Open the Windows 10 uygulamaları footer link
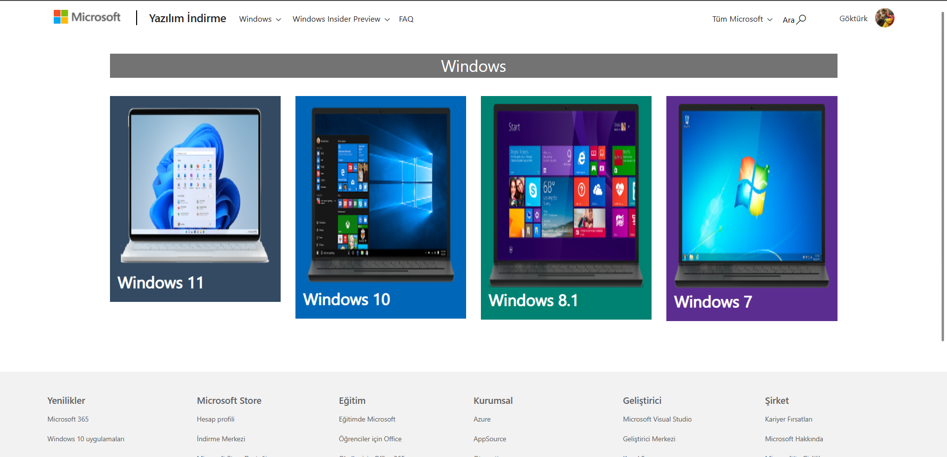The width and height of the screenshot is (947, 457). point(86,439)
